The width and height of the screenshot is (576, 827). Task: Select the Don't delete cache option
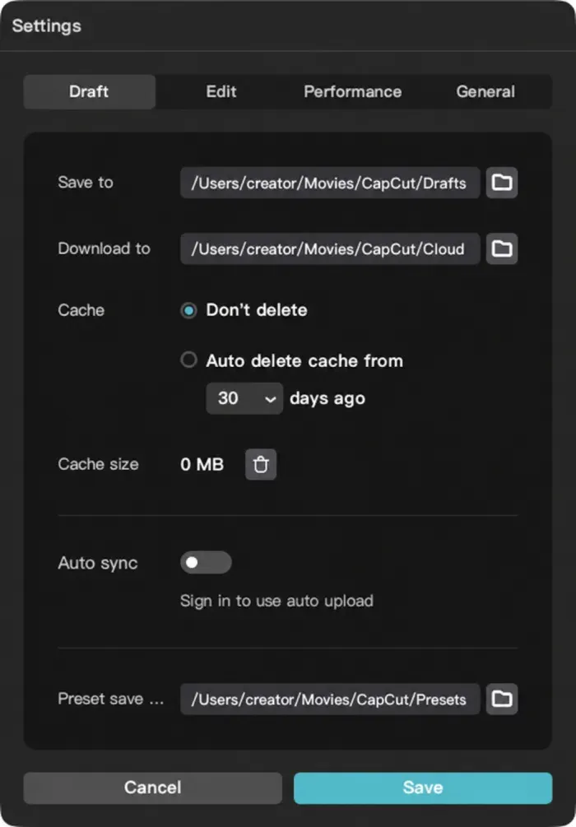coord(188,310)
